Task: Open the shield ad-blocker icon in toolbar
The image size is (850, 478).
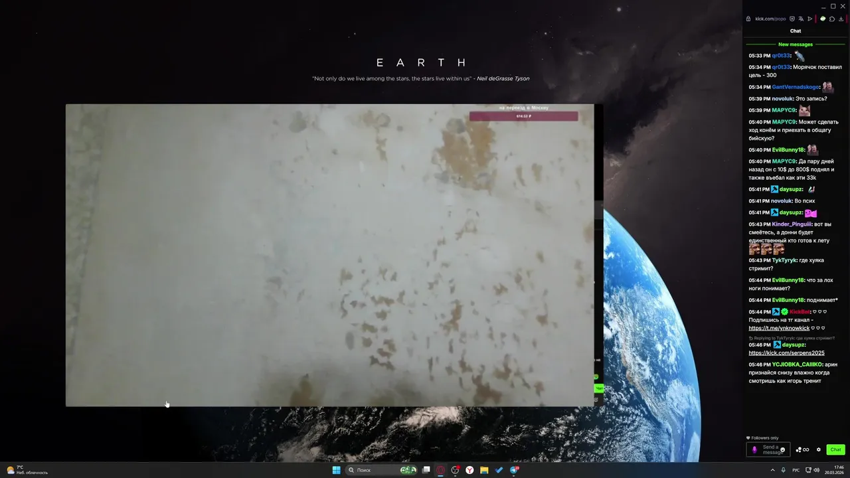Action: tap(792, 19)
